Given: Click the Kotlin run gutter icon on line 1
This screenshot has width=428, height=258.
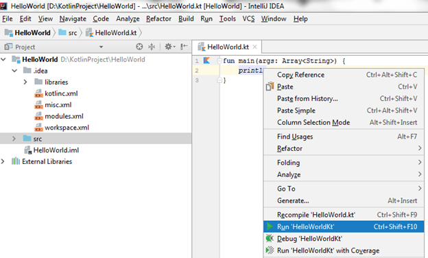Looking at the screenshot, I should [206, 60].
